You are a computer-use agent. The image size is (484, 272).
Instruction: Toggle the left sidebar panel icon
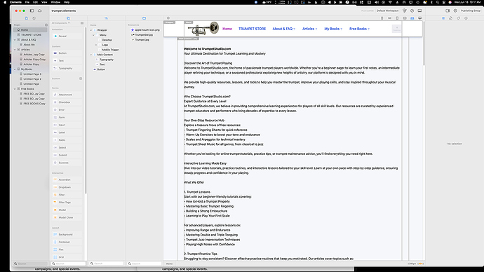pyautogui.click(x=32, y=11)
